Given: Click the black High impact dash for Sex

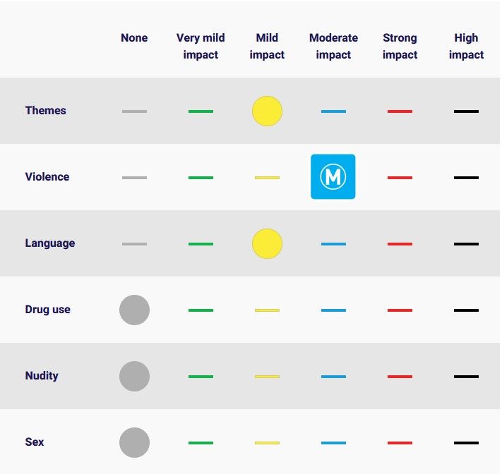Looking at the screenshot, I should pos(466,443).
